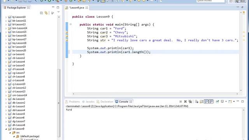Clear the Console output
This screenshot has width=249, height=140.
(196, 101)
